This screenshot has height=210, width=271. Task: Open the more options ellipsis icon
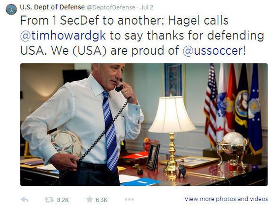(x=129, y=200)
